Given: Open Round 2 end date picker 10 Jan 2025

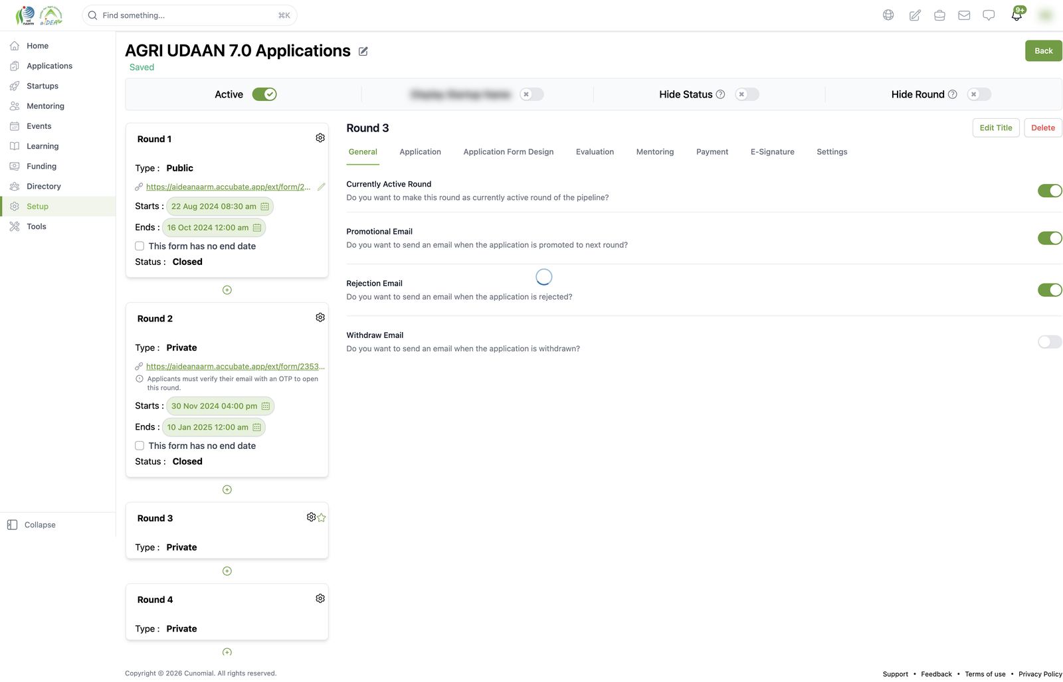Looking at the screenshot, I should point(214,427).
